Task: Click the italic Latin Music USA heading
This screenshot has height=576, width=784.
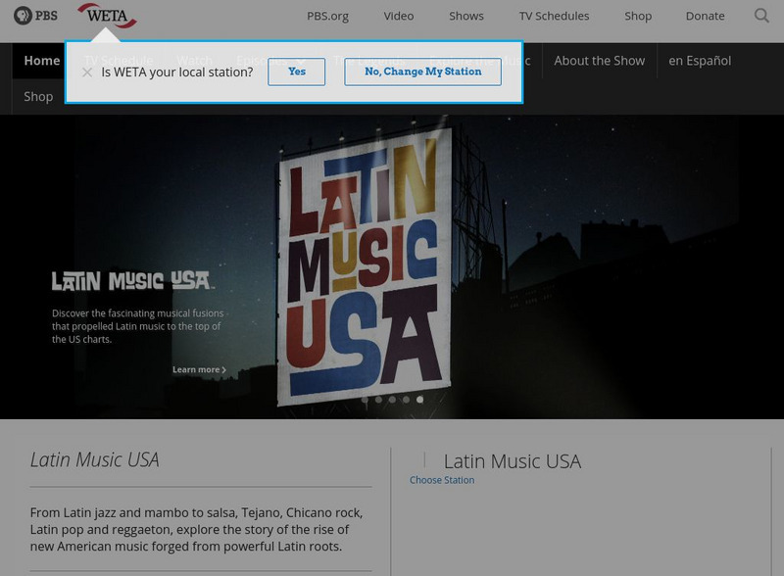Action: (x=94, y=460)
